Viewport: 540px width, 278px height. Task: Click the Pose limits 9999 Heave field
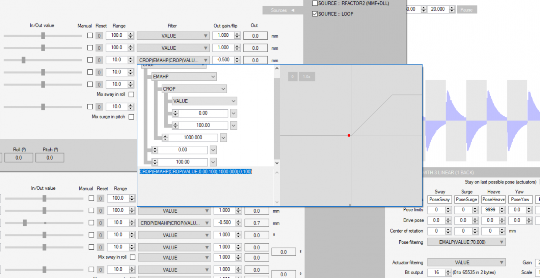pyautogui.click(x=490, y=210)
